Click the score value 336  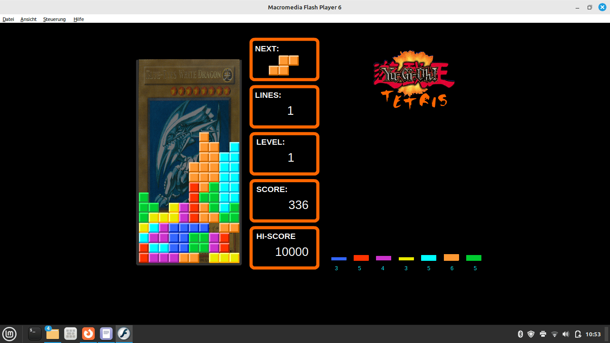[298, 205]
